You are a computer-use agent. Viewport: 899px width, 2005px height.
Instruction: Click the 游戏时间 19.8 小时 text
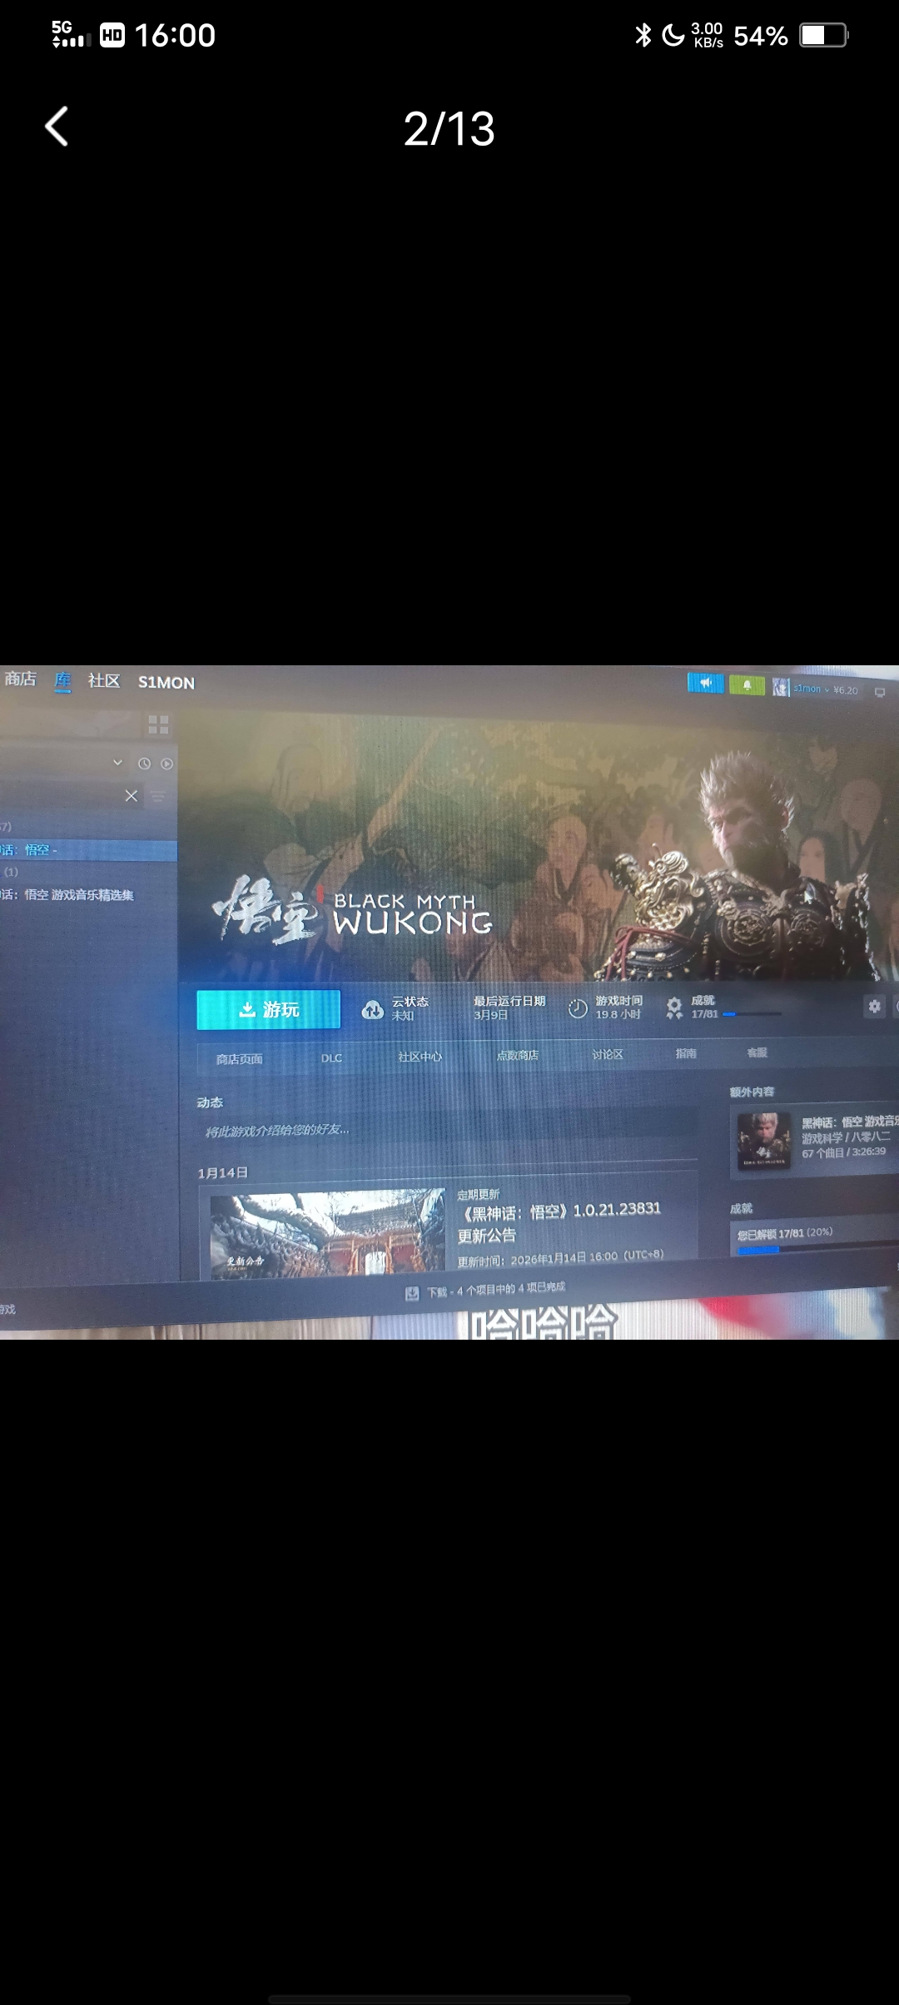[x=618, y=1007]
